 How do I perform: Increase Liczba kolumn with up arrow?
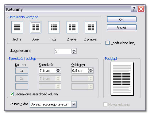click(74, 50)
